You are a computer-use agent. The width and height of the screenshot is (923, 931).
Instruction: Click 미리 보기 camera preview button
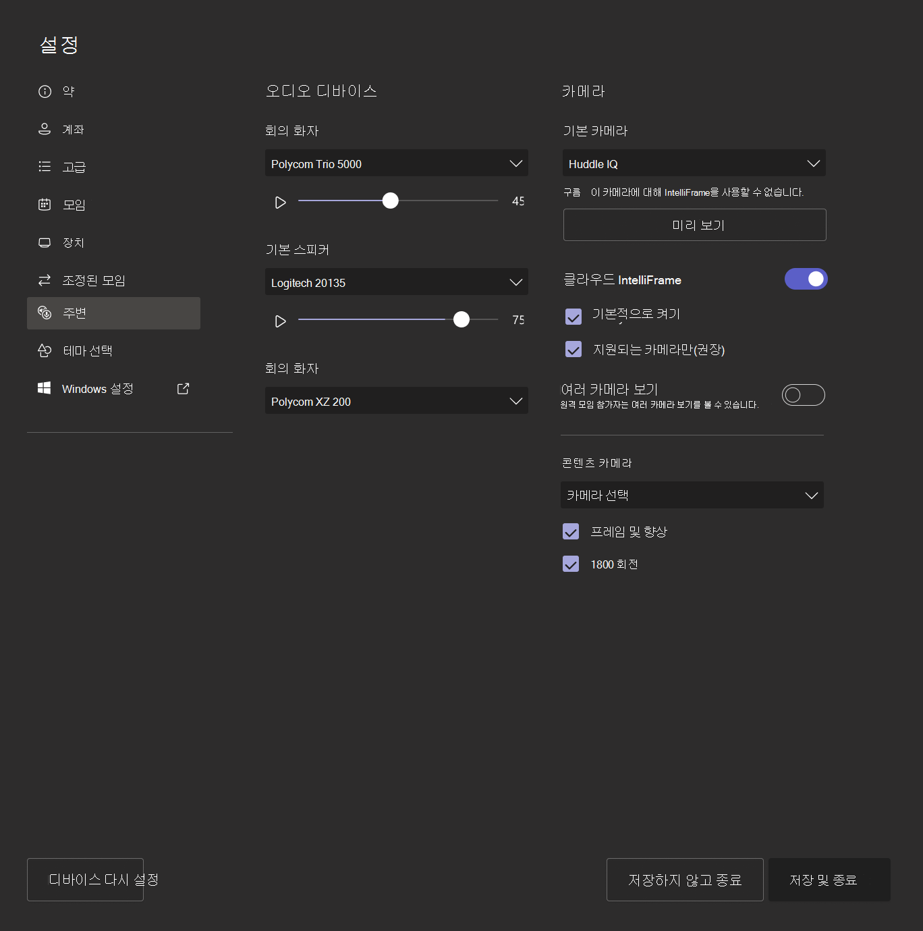point(695,225)
